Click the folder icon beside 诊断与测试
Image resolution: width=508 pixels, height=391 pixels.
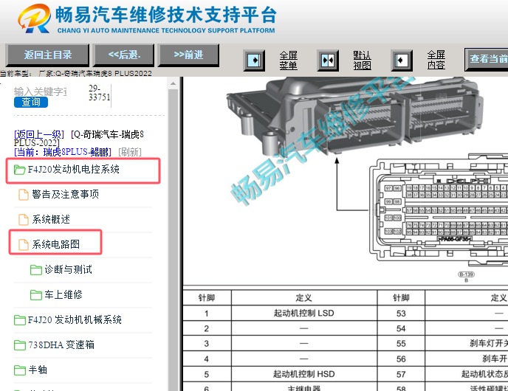tap(36, 269)
